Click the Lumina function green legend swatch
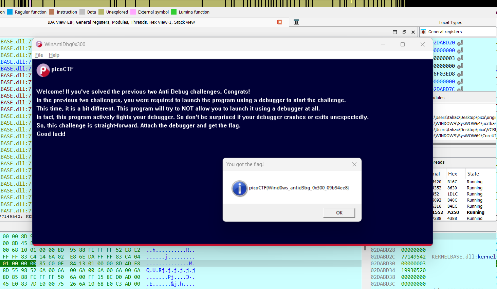 coord(174,12)
